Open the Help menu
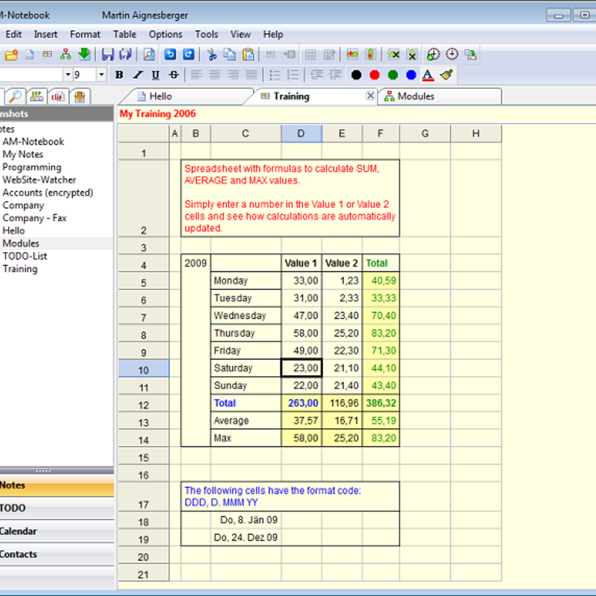Image resolution: width=596 pixels, height=596 pixels. (x=273, y=34)
